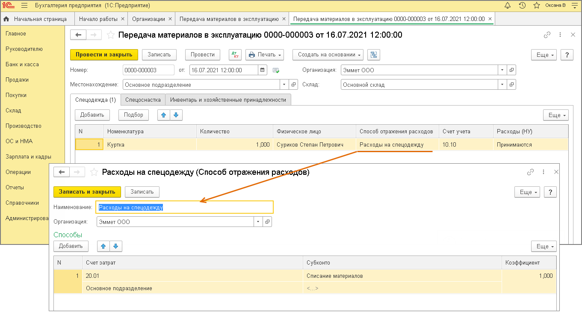Click the Наименование input field
The image size is (582, 312).
(x=184, y=207)
